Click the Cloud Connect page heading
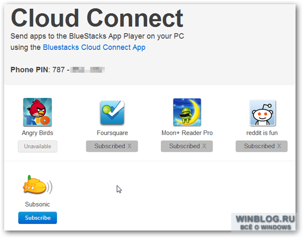Viewport: 303px width, 238px height. (97, 18)
